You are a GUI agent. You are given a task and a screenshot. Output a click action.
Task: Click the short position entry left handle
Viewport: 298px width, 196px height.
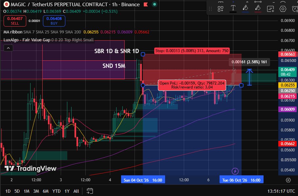click(x=143, y=86)
